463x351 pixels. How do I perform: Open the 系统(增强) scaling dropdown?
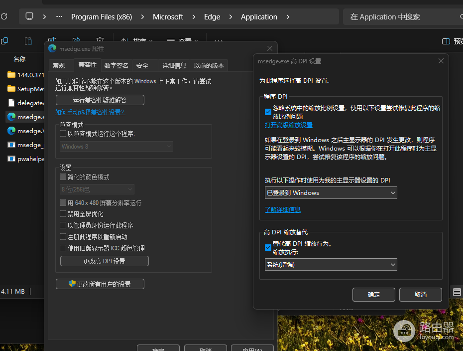pos(331,265)
